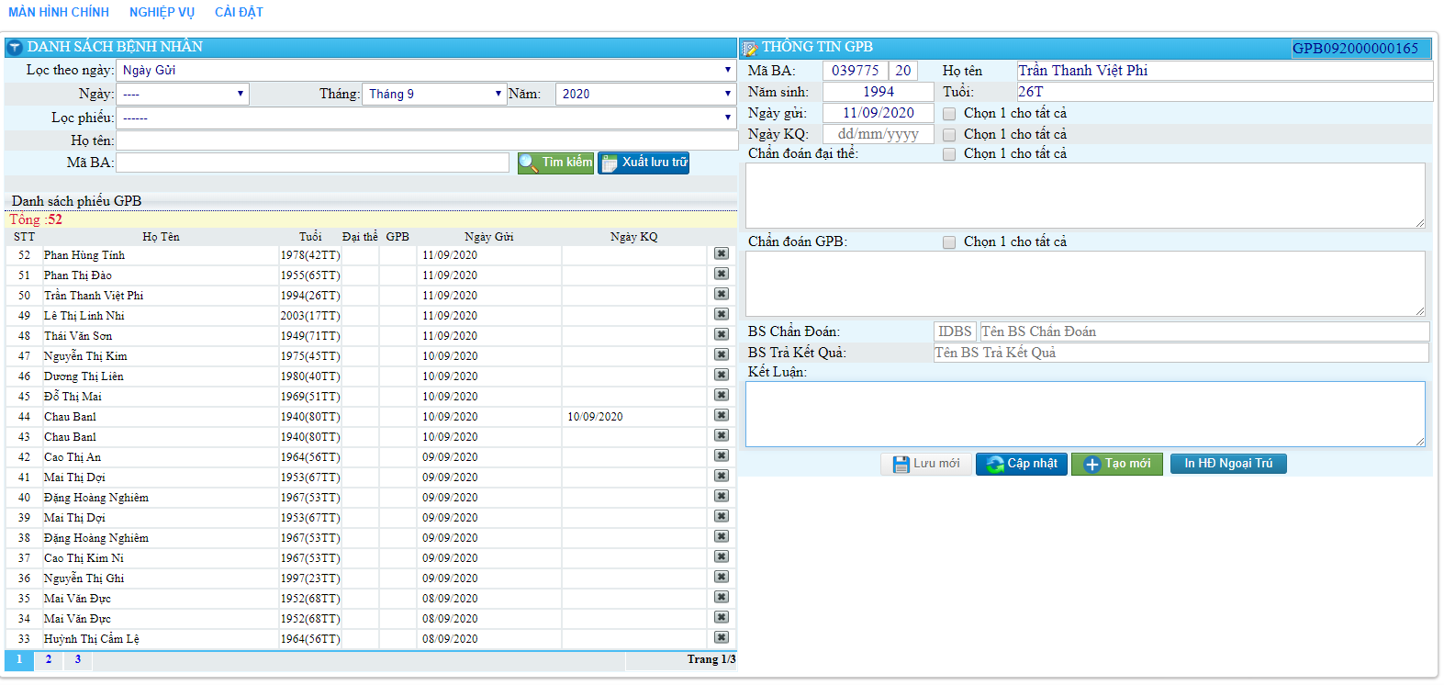Expand the Năm 2020 year dropdown
The height and width of the screenshot is (685, 1444).
tap(644, 94)
